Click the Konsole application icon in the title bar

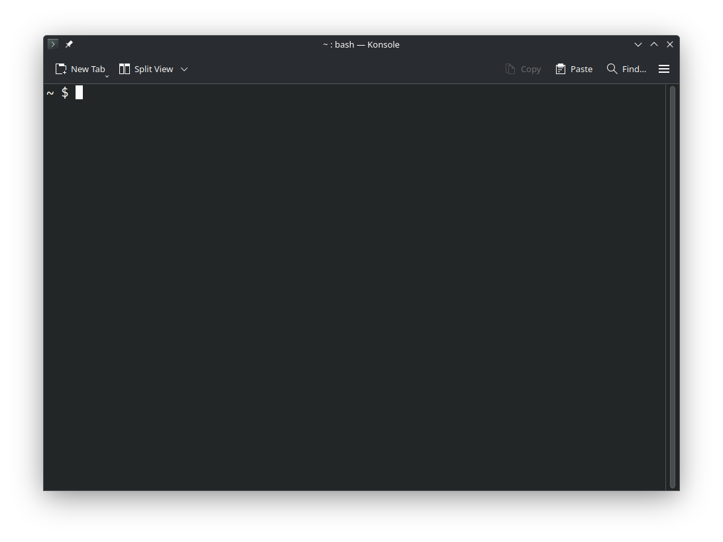52,44
